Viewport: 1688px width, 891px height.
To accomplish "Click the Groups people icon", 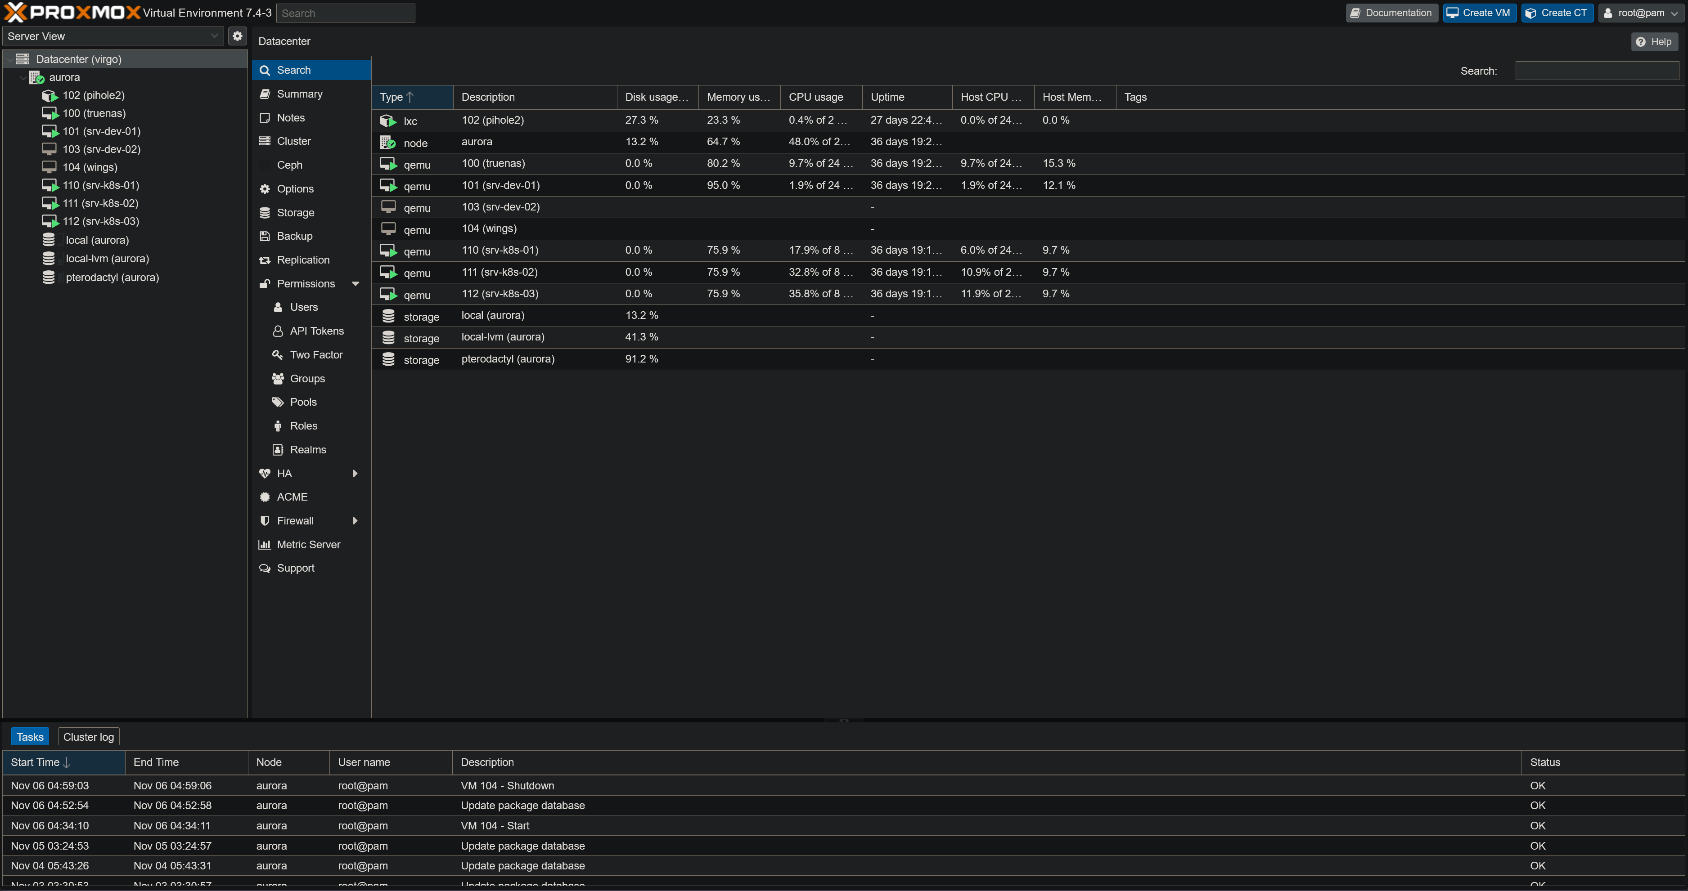I will [278, 379].
